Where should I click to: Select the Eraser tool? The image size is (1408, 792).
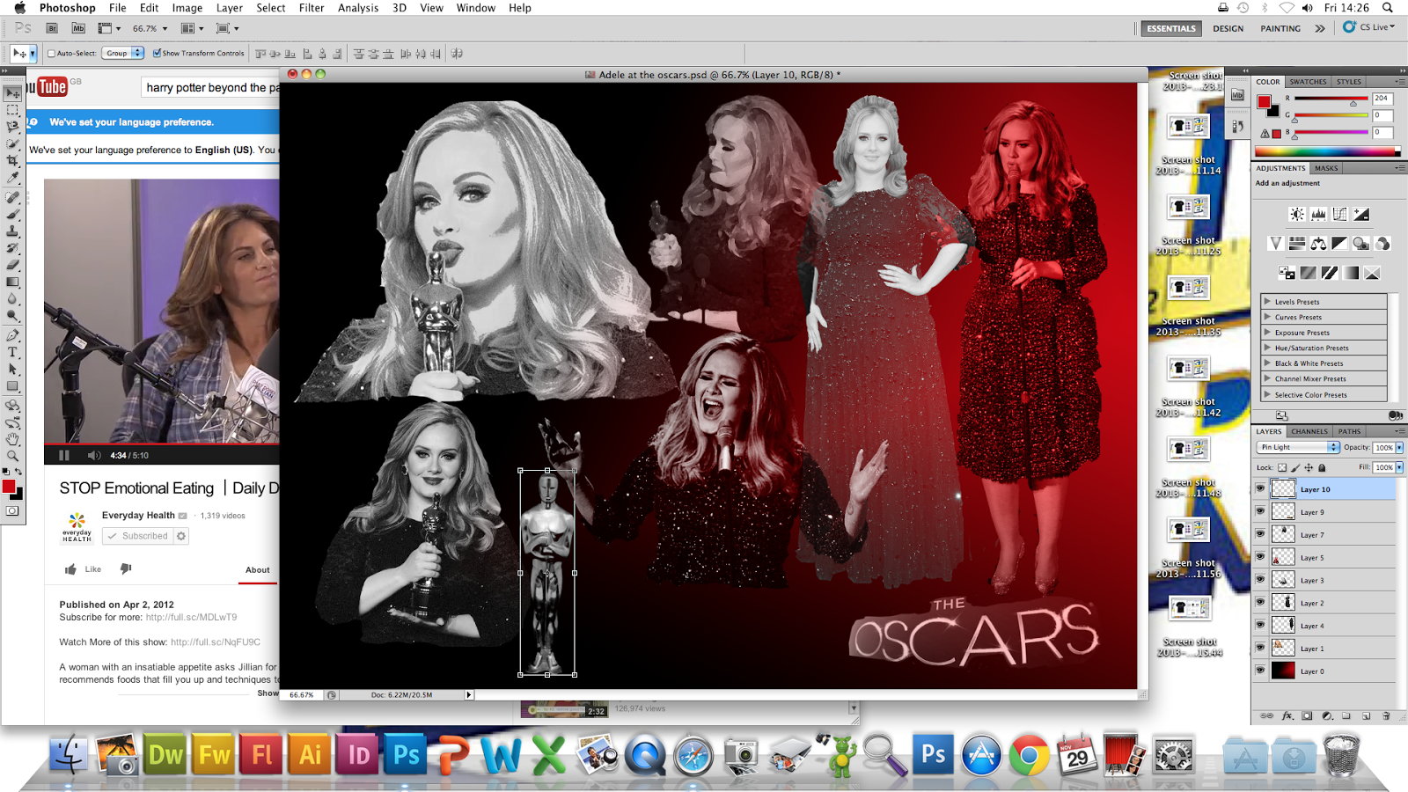click(x=12, y=265)
